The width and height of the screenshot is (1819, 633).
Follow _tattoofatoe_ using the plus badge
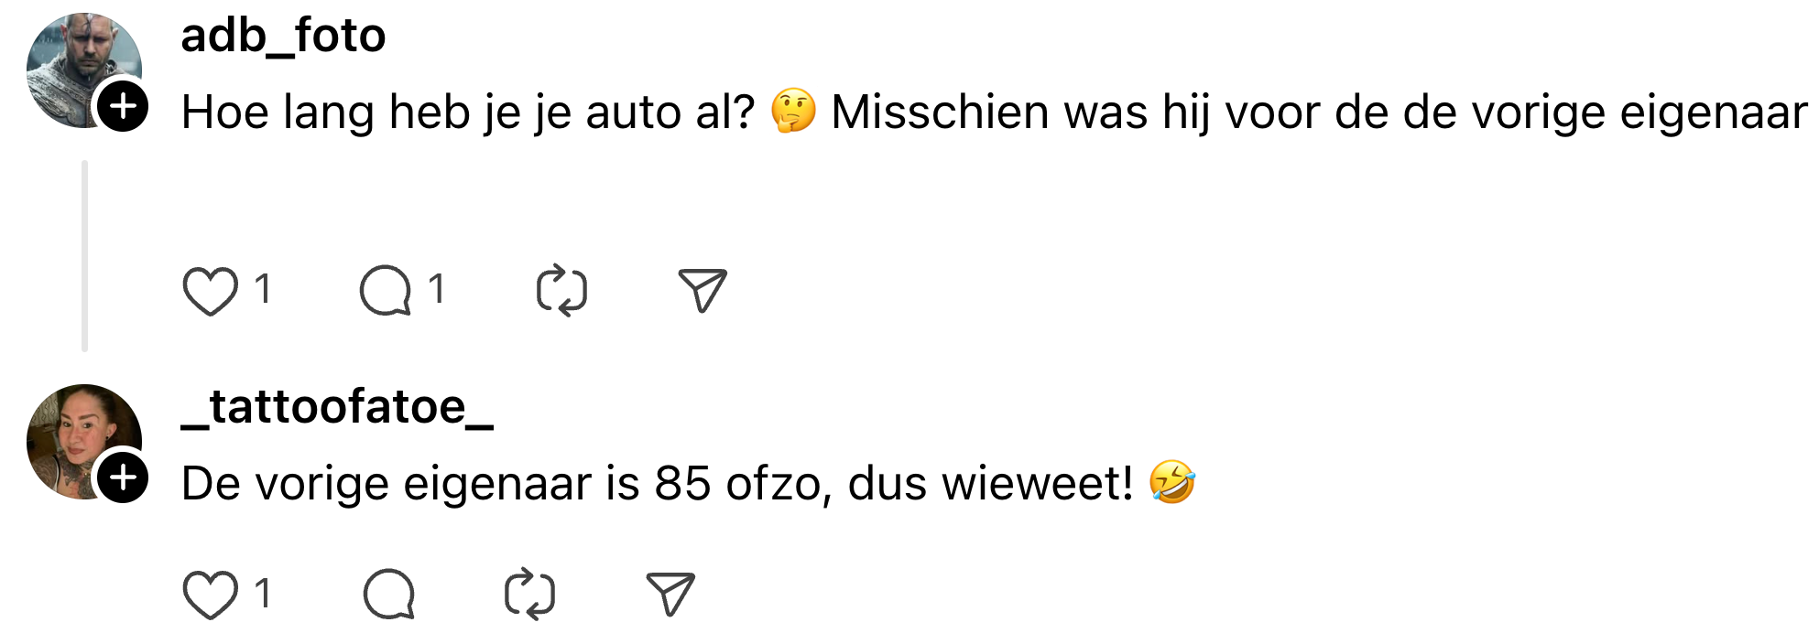click(124, 477)
